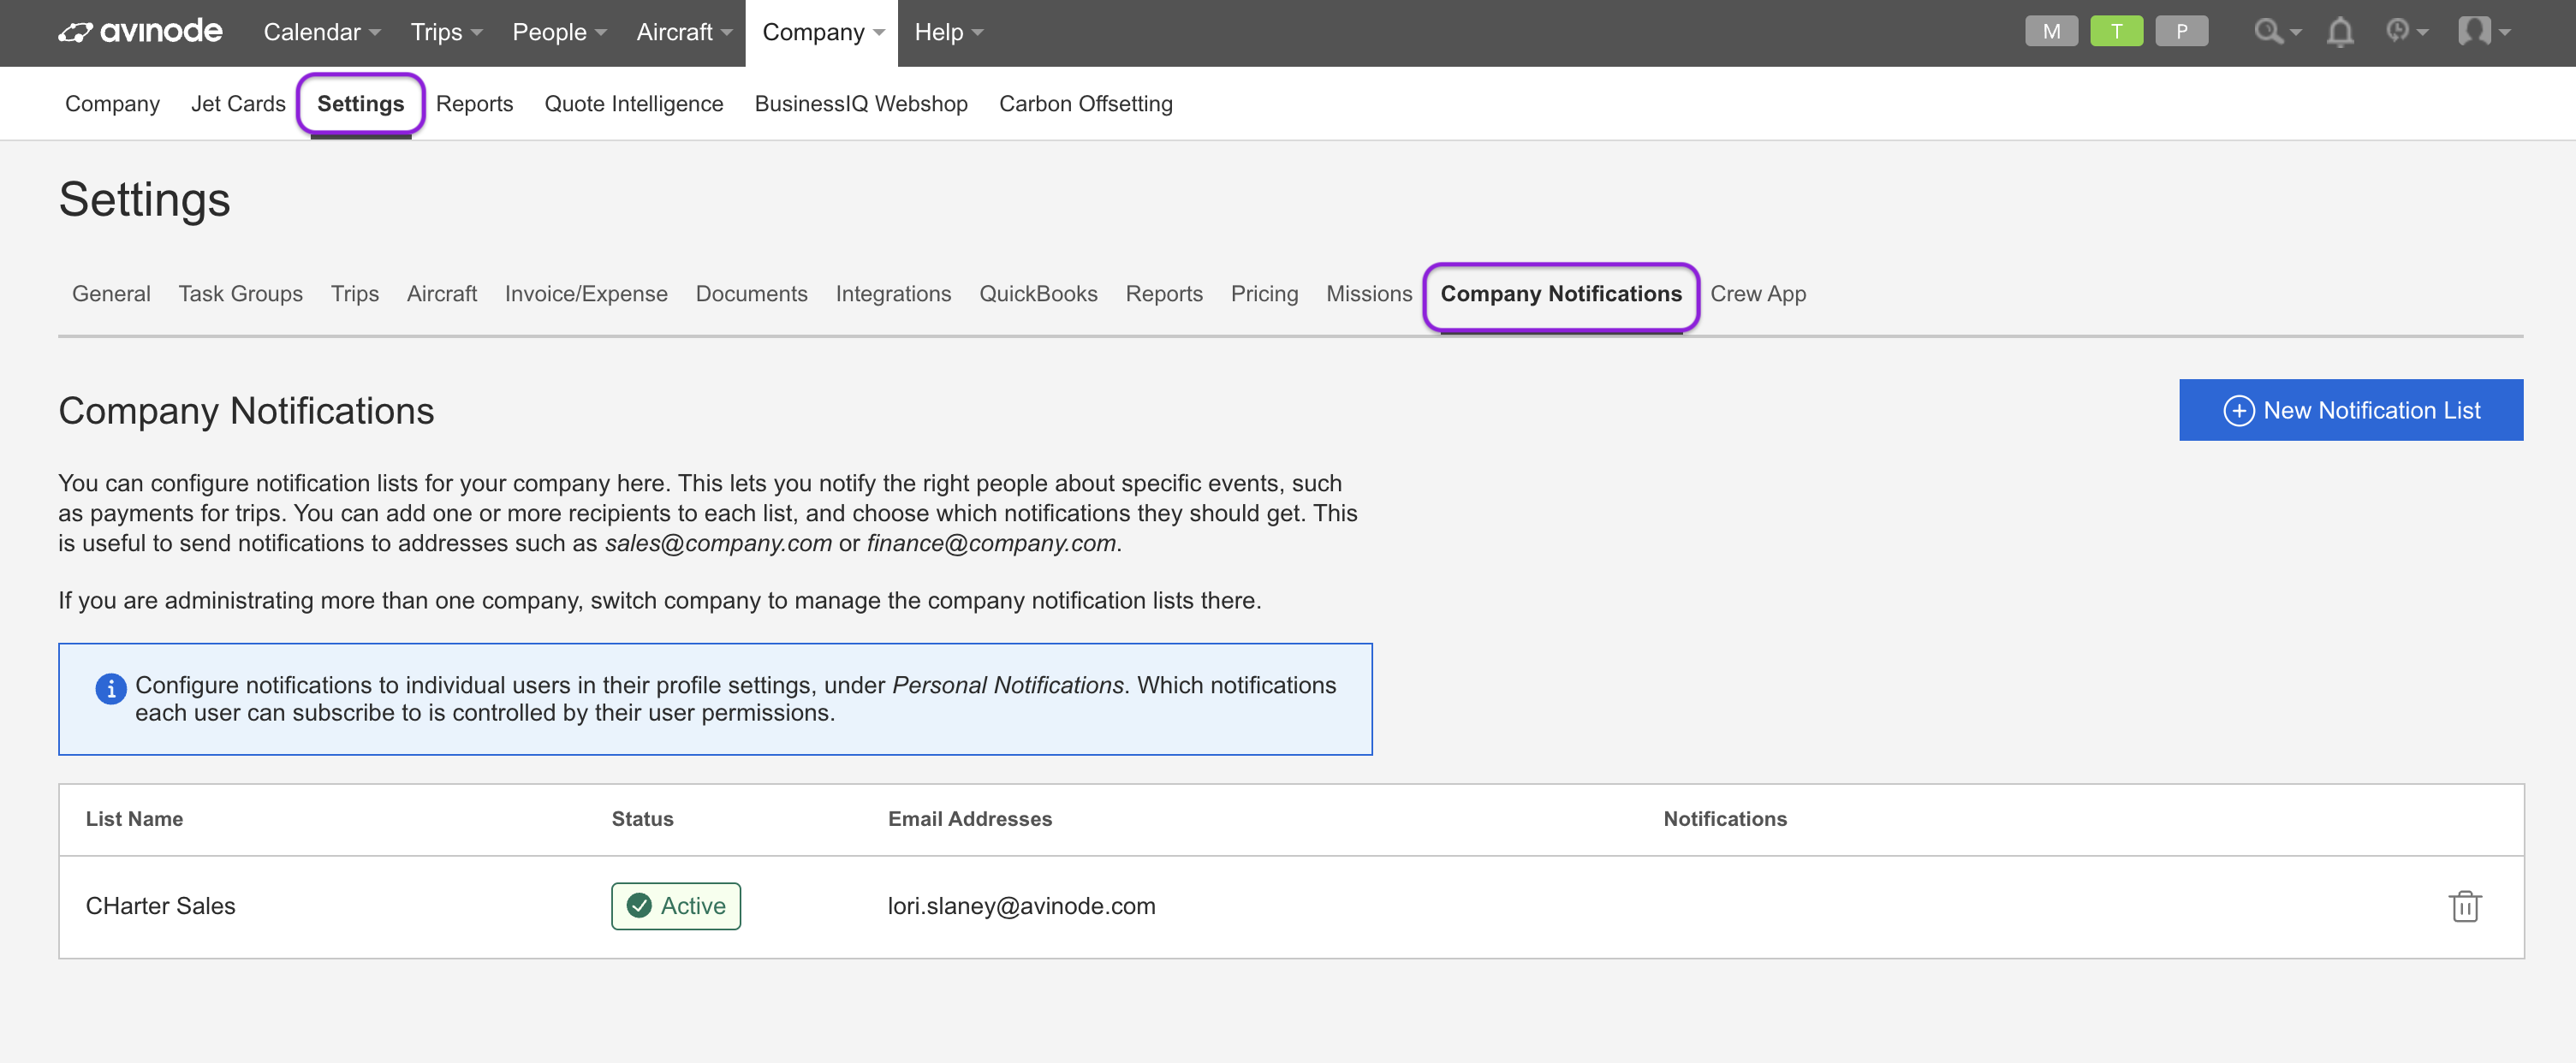Switch to the QuickBooks tab
The height and width of the screenshot is (1063, 2576).
(x=1038, y=294)
